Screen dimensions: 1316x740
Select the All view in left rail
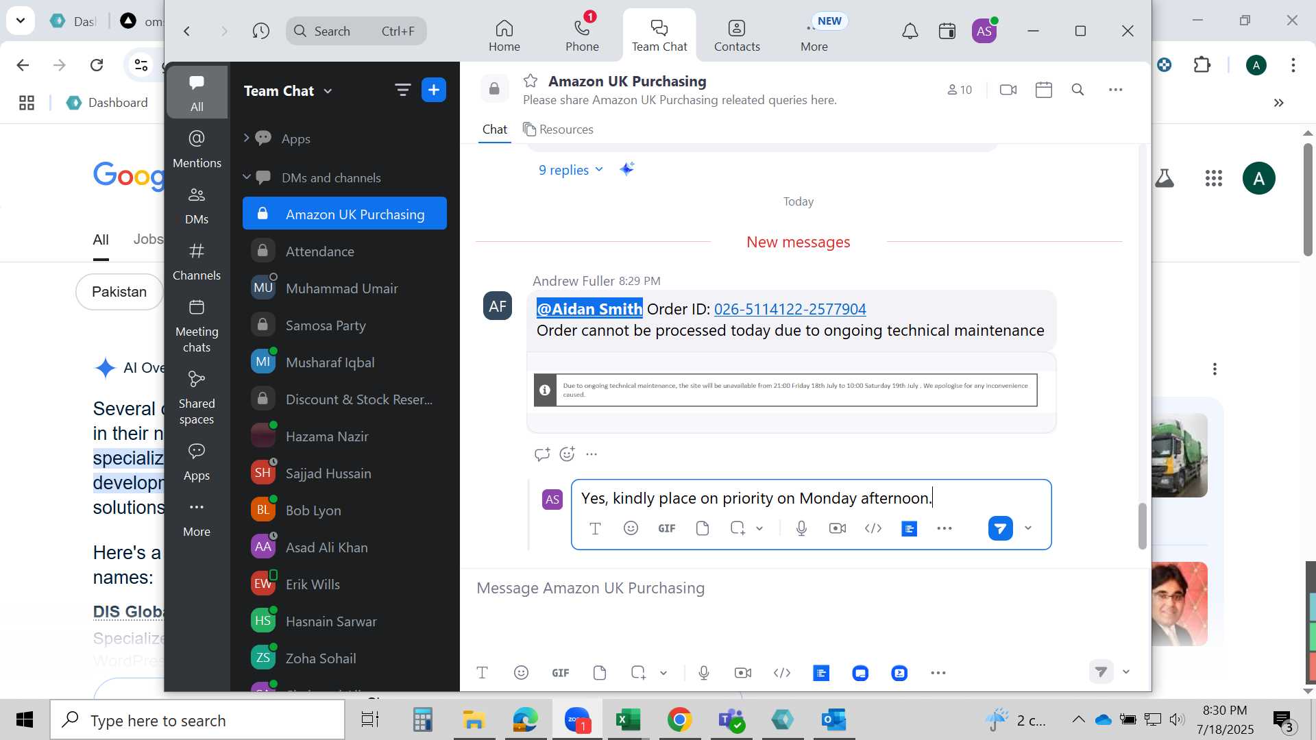[x=197, y=92]
